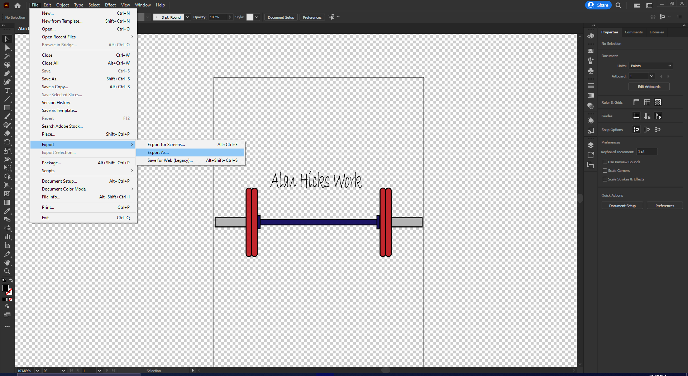Select the Selection tool arrow
This screenshot has height=376, width=688.
point(7,39)
